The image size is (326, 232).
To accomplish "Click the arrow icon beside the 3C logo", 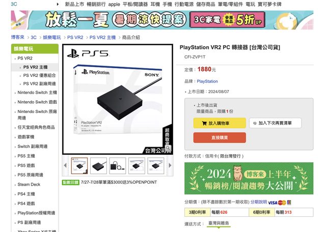I will tap(58, 4).
